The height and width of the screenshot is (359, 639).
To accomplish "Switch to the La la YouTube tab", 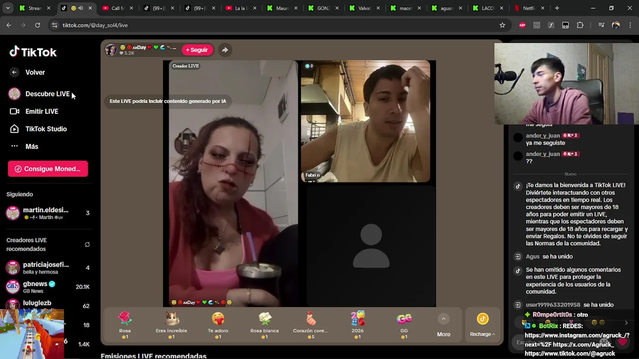I will (x=242, y=8).
